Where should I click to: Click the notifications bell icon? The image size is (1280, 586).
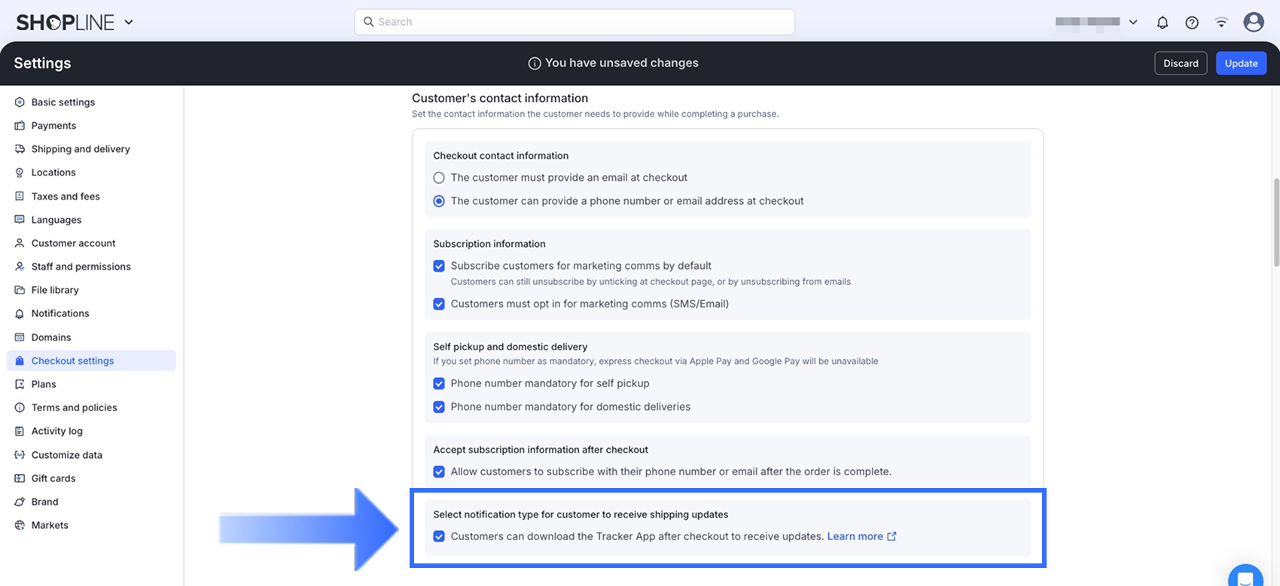pos(1163,23)
